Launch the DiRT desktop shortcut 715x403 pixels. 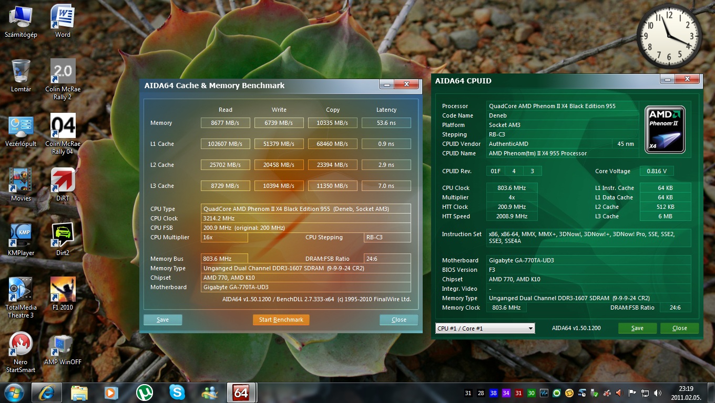pyautogui.click(x=63, y=185)
